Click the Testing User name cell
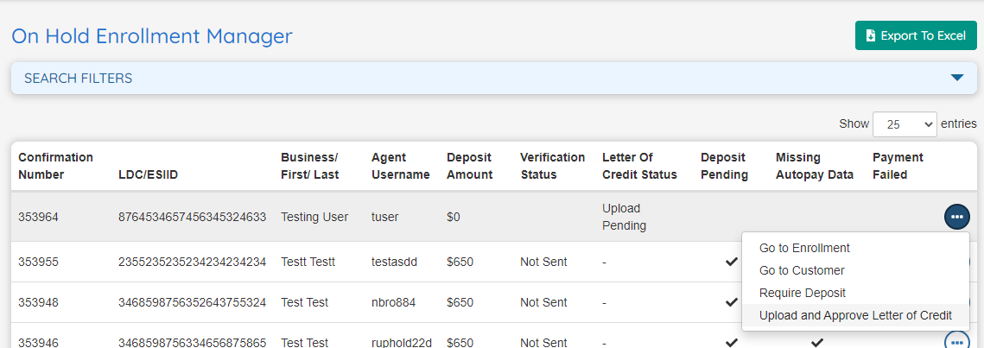This screenshot has width=984, height=348. click(x=314, y=217)
